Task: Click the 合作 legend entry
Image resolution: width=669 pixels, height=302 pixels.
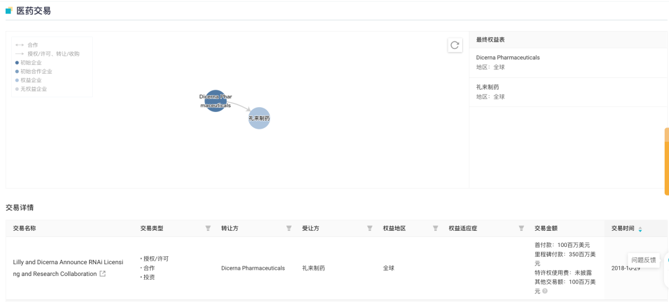Action: [27, 45]
